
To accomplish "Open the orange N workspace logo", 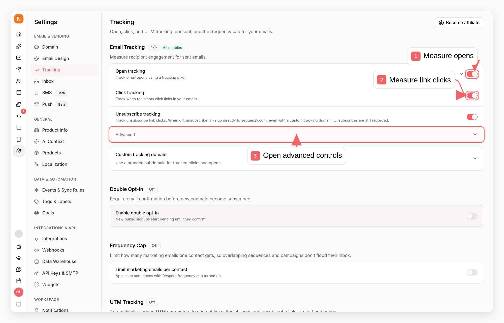I will 19,19.
